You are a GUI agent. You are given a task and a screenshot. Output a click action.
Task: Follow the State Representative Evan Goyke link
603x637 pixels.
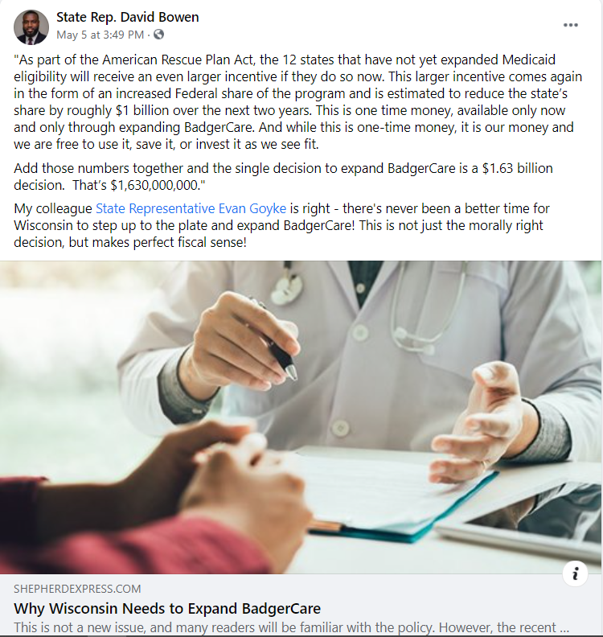point(191,208)
